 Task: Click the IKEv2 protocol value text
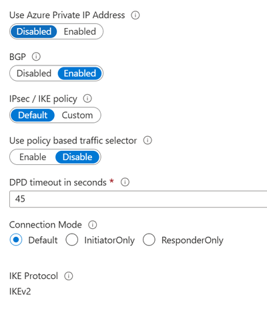tap(20, 292)
